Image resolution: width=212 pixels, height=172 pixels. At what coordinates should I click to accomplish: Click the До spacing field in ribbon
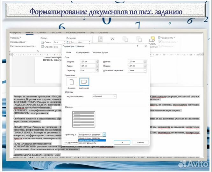tap(83, 42)
